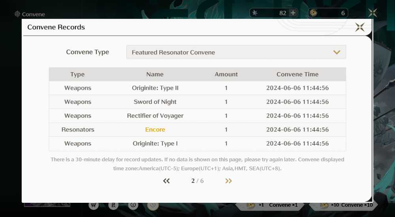Viewport: 395px width, 217px height.
Task: Click the plus icon to add Astrite
Action: (293, 13)
